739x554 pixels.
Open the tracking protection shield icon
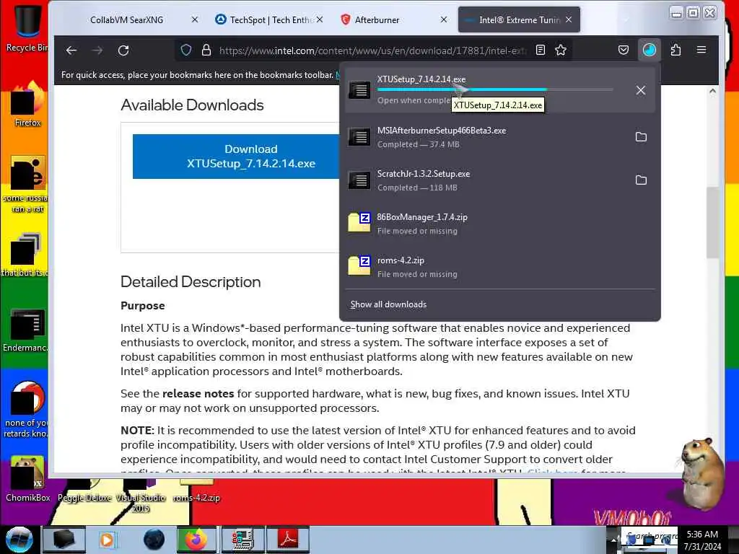(x=186, y=50)
